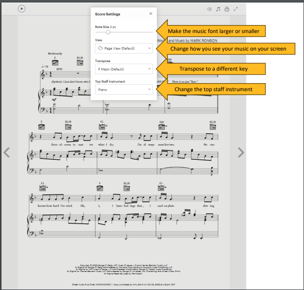Click the copyright notice at page bottom
The width and height of the screenshot is (304, 290).
point(123,269)
